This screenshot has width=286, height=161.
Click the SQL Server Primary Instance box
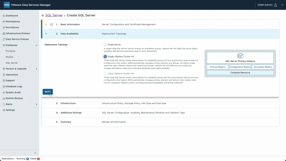tap(240, 58)
